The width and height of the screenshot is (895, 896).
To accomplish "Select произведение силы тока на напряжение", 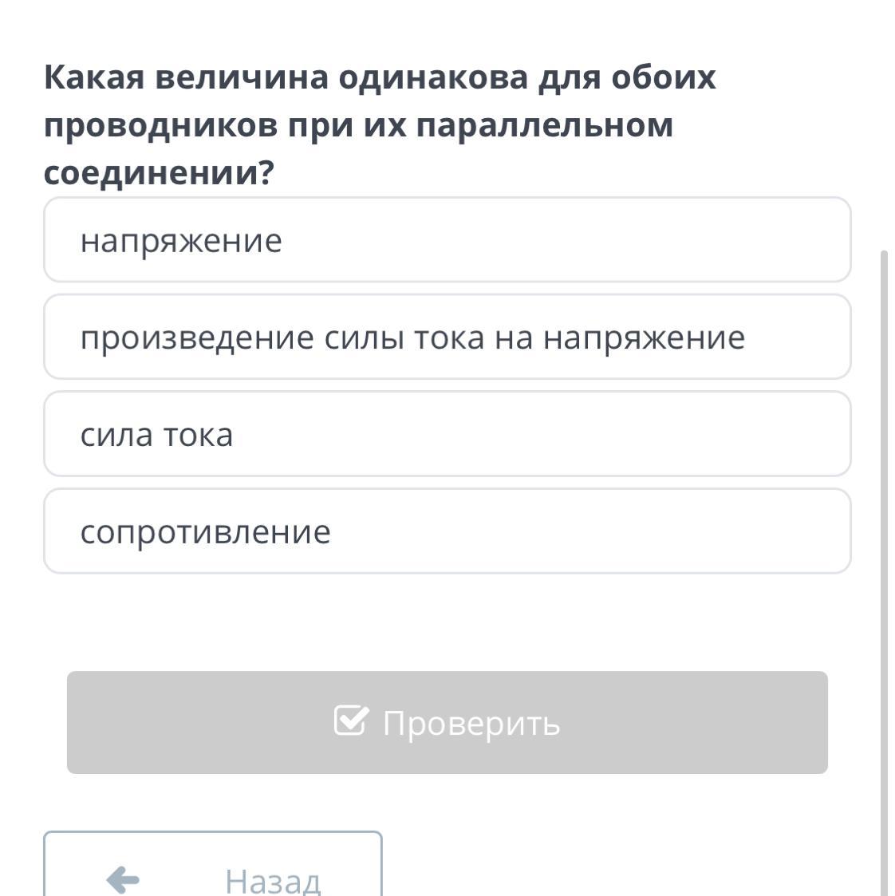I will click(x=447, y=336).
